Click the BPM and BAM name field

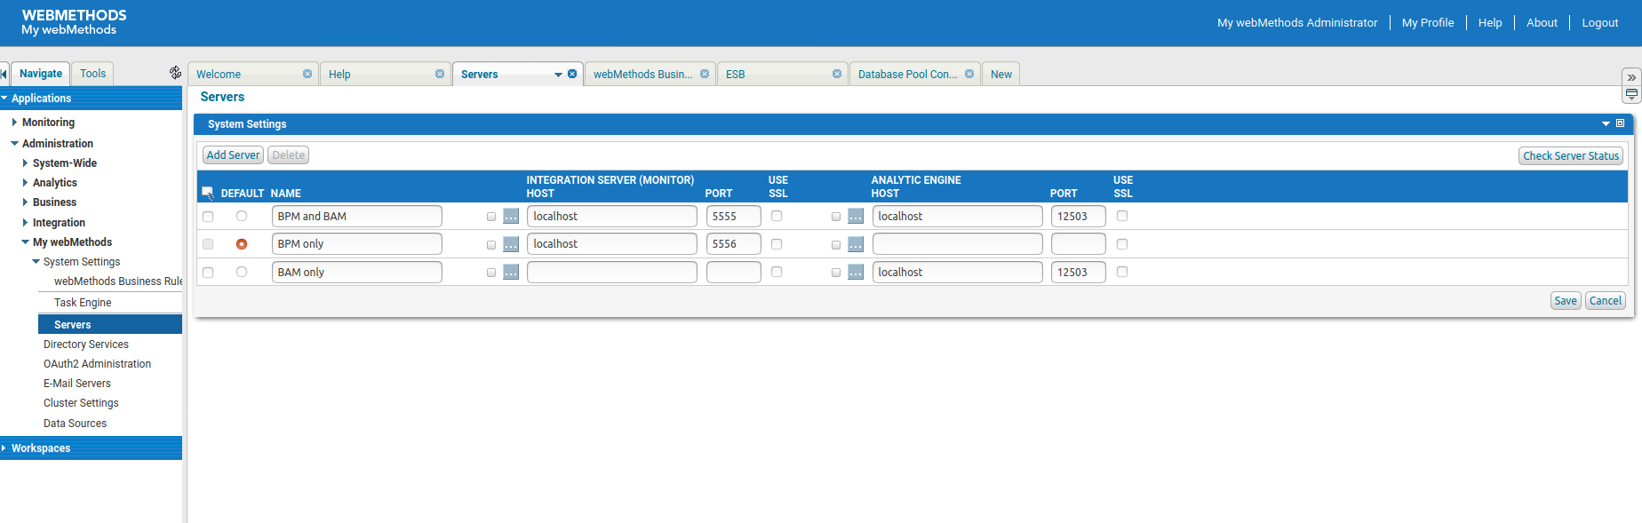point(357,217)
